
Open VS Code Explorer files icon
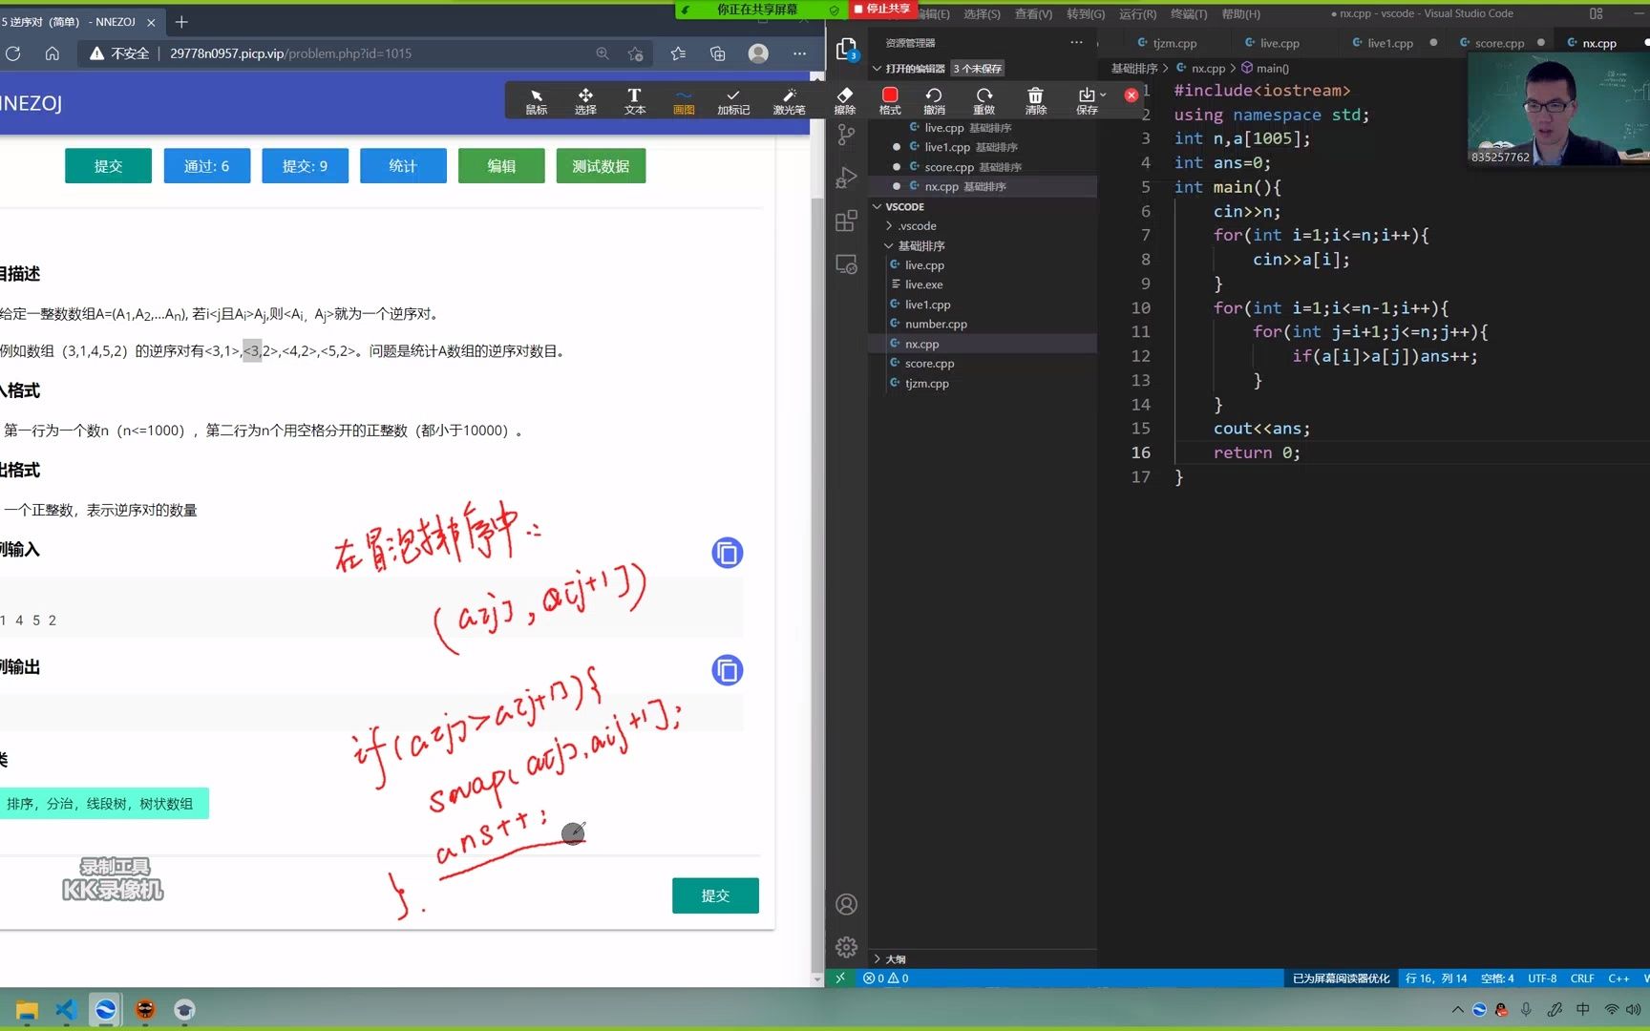(846, 49)
